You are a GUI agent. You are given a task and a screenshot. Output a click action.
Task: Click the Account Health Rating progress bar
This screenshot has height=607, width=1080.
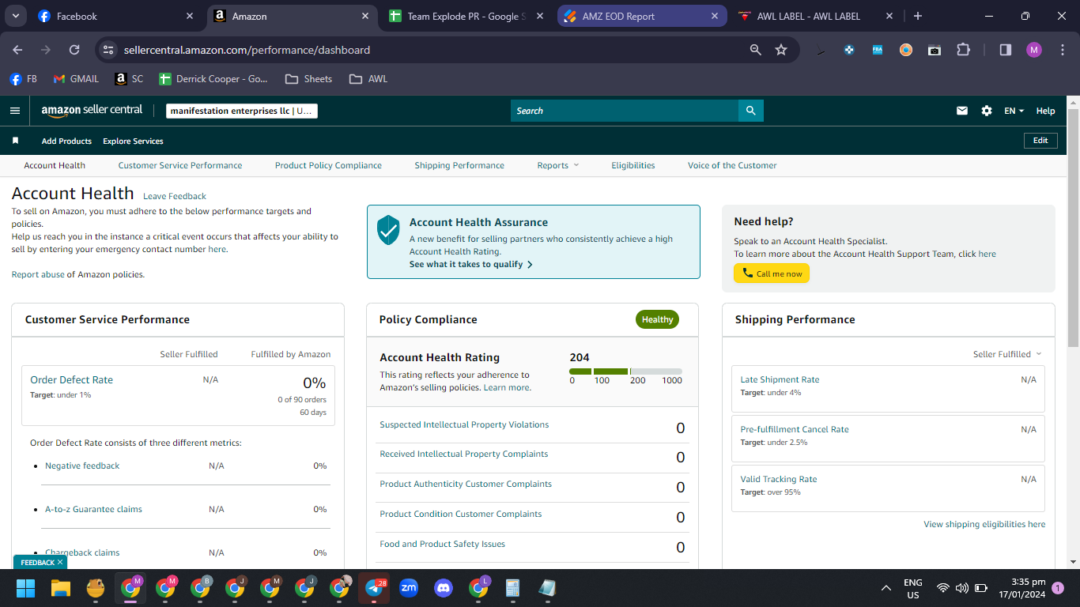click(625, 371)
